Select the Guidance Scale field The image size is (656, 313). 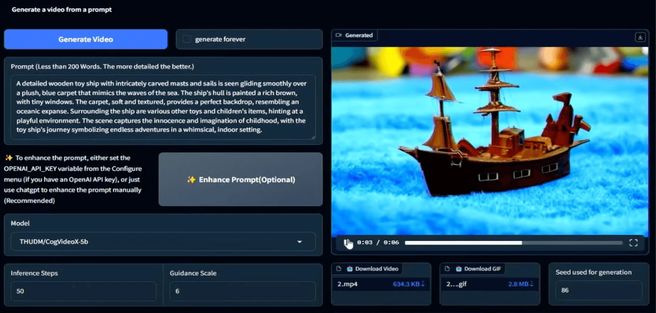(242, 291)
